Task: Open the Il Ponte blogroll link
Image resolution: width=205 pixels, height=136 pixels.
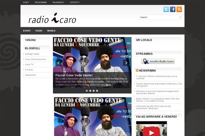Action: click(x=29, y=70)
